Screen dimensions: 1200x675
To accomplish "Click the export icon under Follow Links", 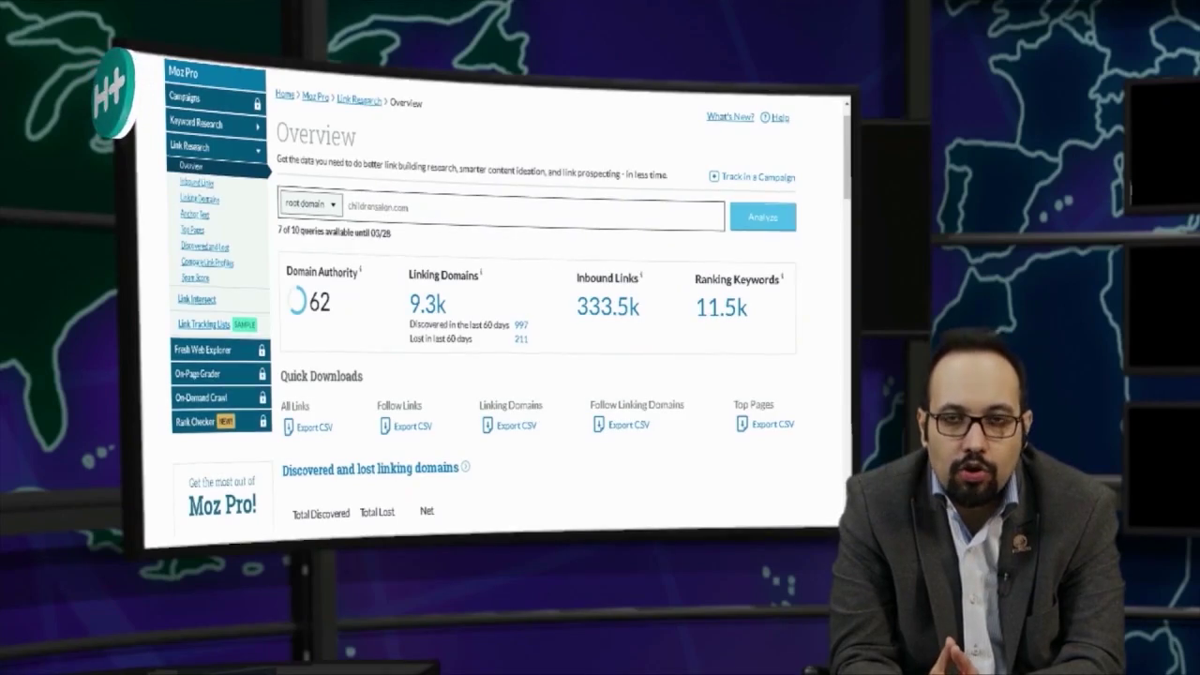I will (x=385, y=427).
